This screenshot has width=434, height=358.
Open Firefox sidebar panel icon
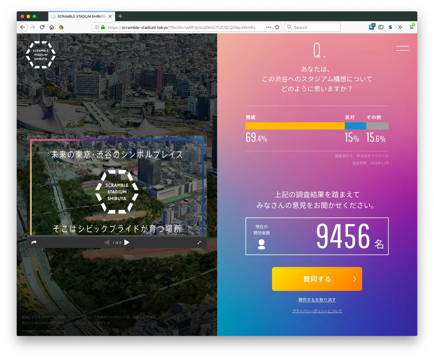[381, 27]
